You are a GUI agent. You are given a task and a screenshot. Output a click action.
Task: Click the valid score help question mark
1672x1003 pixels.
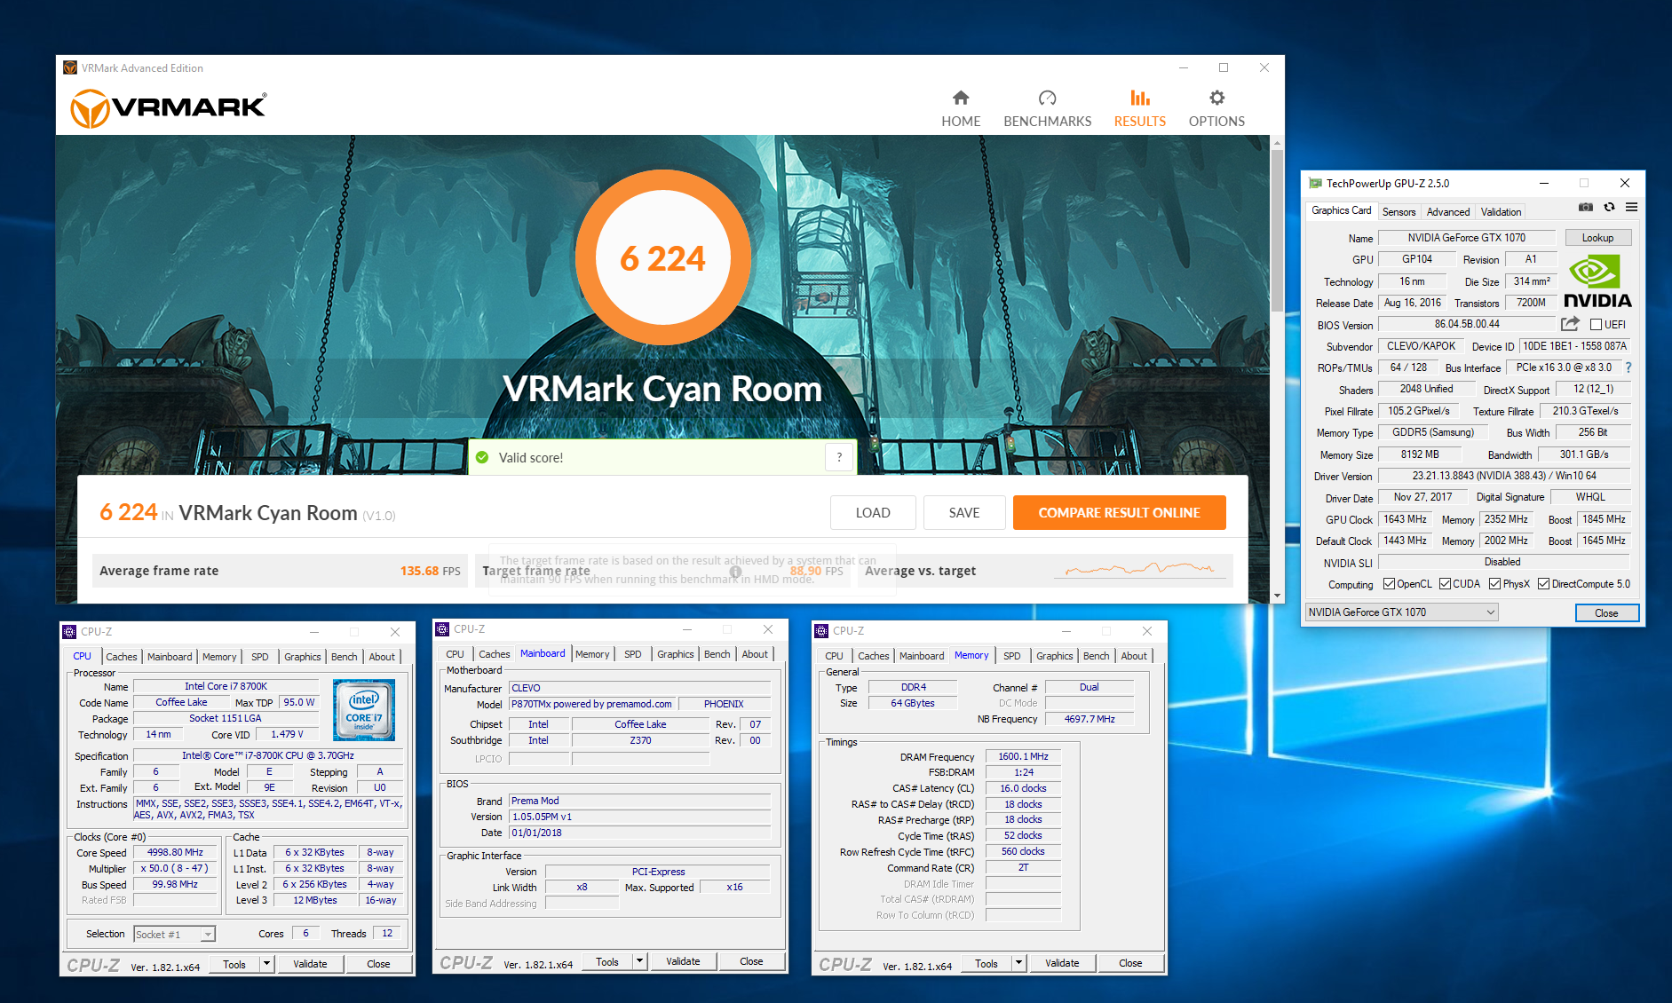(839, 457)
